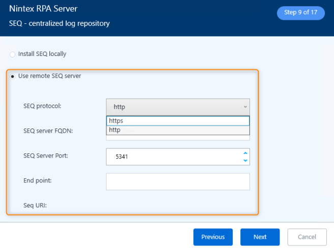
Task: Select the Use remote SEQ server option
Action: coord(12,76)
